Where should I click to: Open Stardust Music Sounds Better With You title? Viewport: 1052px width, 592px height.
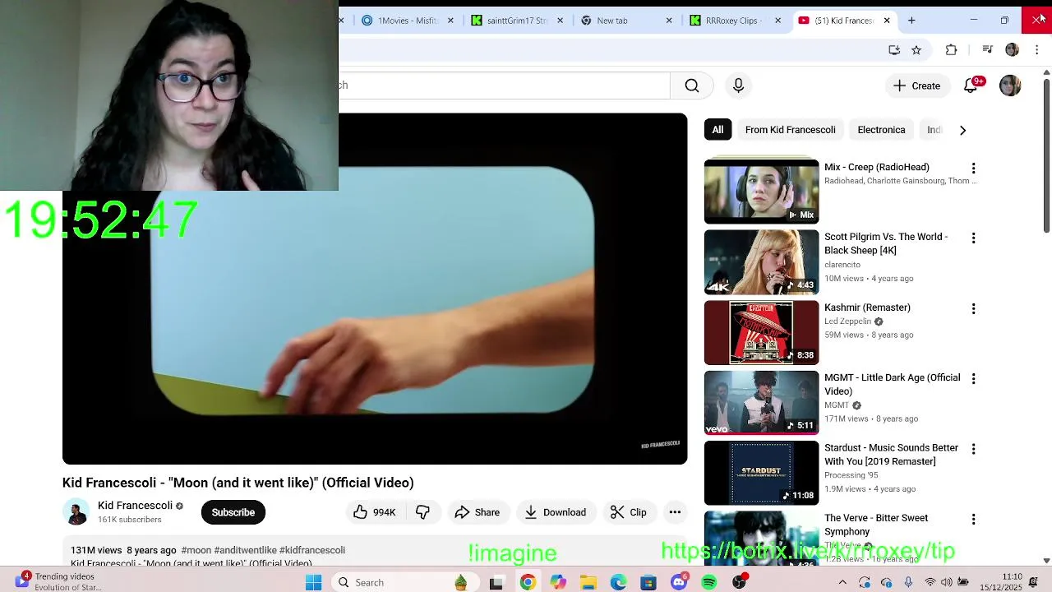[891, 455]
